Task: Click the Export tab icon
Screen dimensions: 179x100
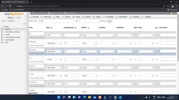Action: pos(83,17)
